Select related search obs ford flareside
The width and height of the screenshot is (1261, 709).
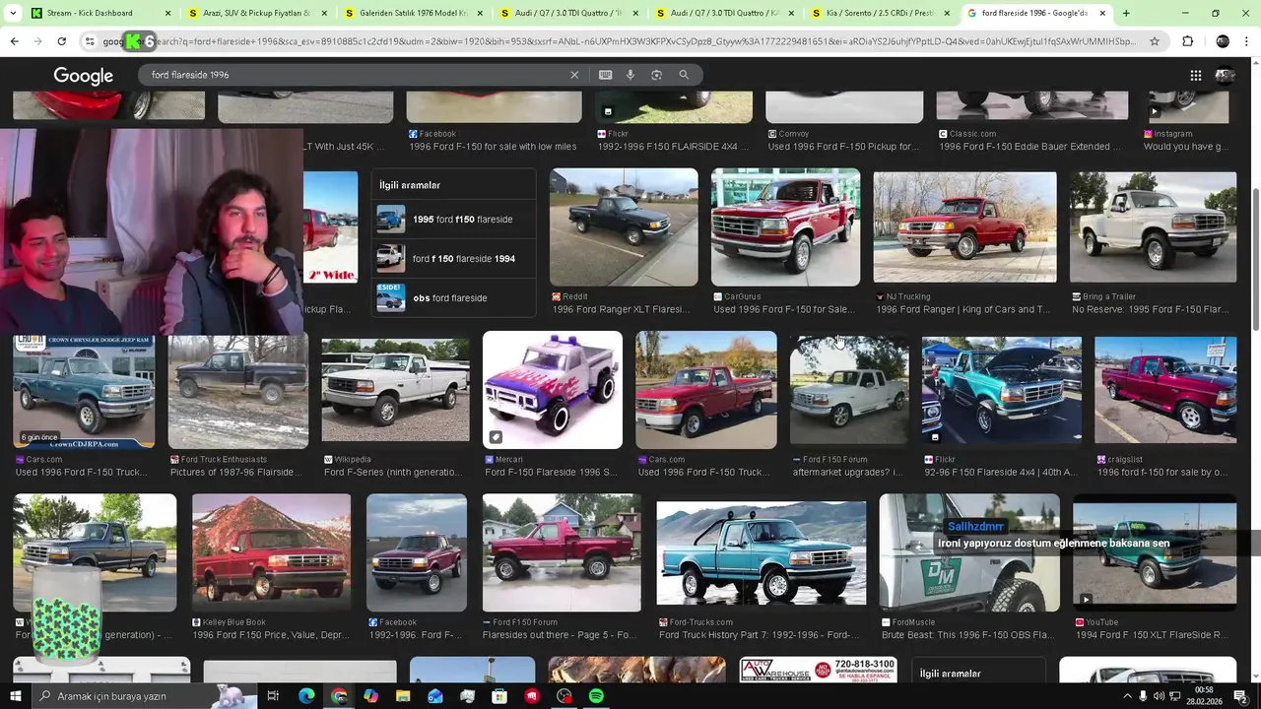[454, 297]
